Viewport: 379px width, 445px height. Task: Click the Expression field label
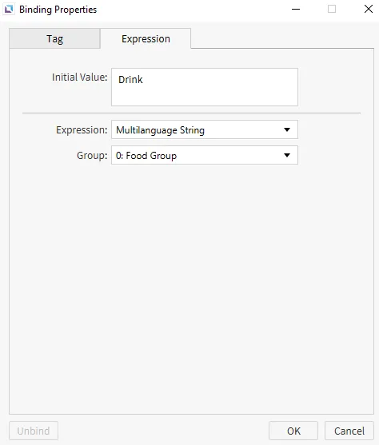tap(82, 130)
